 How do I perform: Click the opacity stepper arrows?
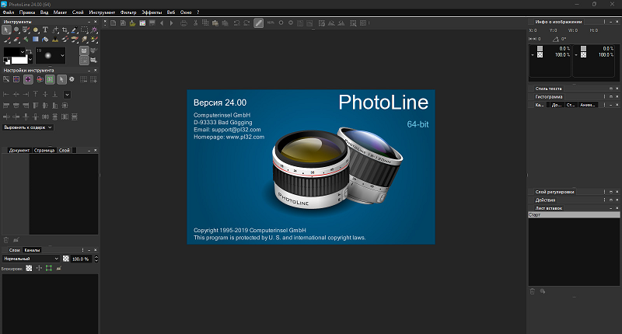(96, 259)
